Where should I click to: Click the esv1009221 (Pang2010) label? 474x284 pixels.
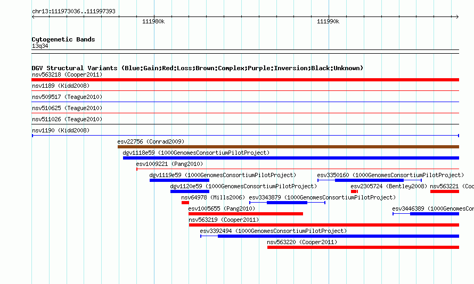pyautogui.click(x=169, y=164)
